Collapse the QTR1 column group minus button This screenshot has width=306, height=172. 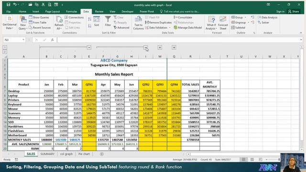[89, 47]
